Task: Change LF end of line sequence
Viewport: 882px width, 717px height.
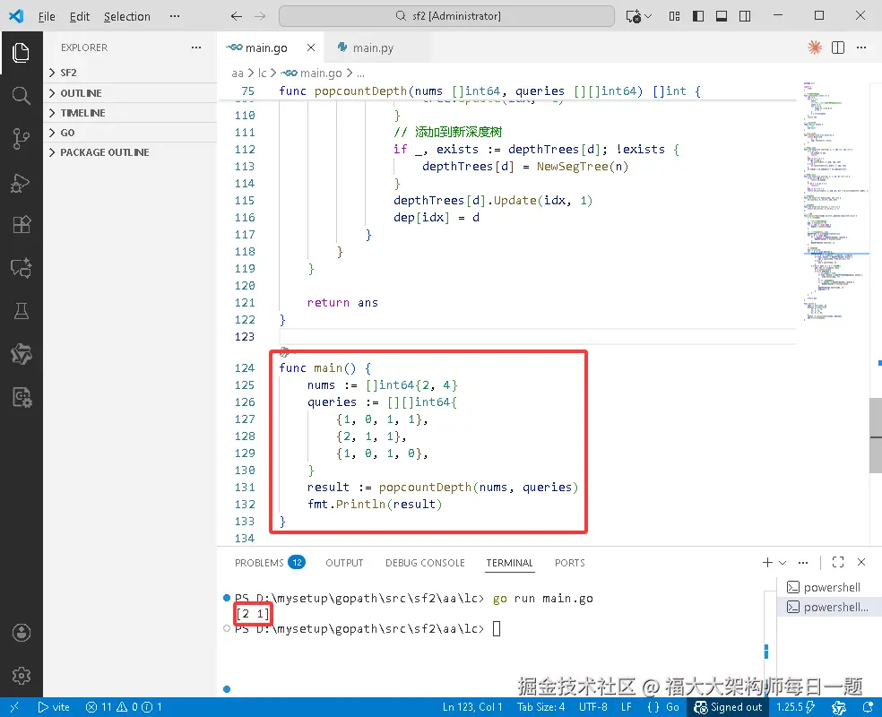Action: tap(626, 707)
